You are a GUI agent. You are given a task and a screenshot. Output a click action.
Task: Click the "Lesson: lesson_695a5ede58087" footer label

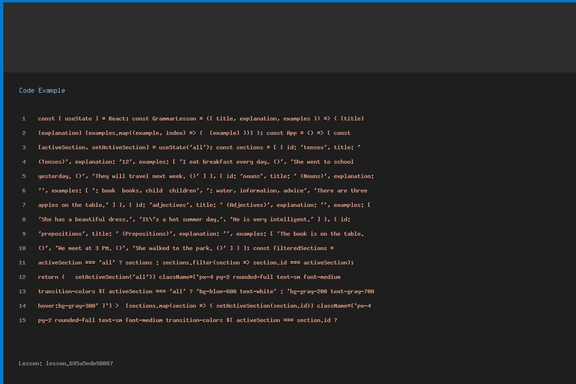click(x=66, y=363)
